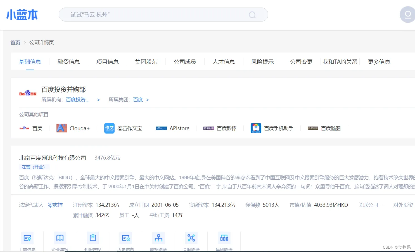Click the 百度 project name
Screen dimensions: 415x252
tap(37, 129)
